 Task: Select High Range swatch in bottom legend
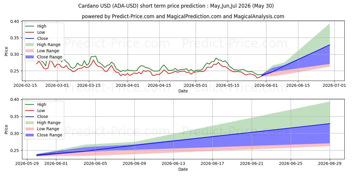31,123
